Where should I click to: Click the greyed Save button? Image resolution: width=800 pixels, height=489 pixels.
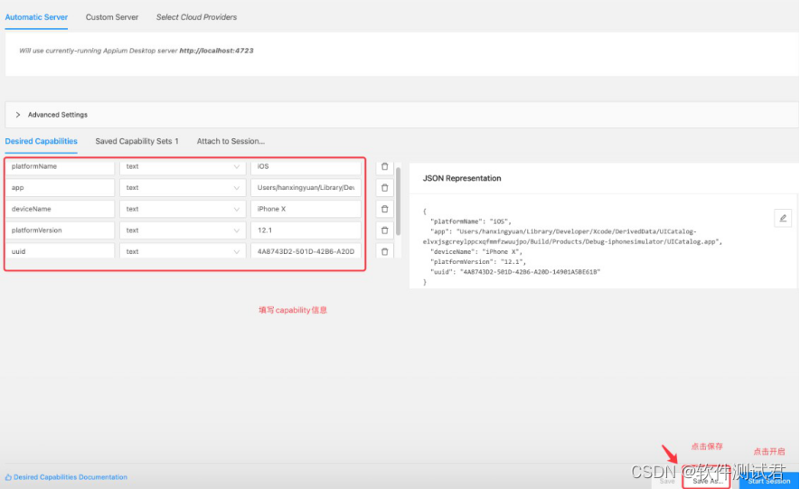(x=667, y=481)
